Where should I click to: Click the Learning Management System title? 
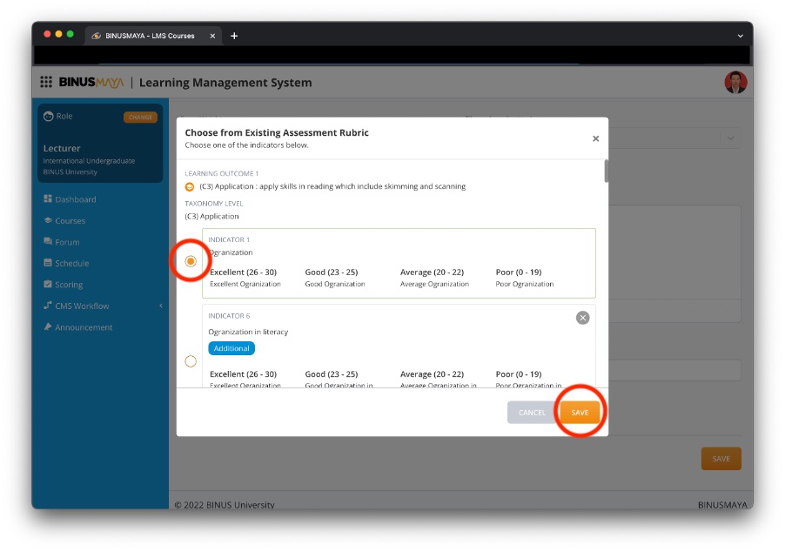point(225,83)
